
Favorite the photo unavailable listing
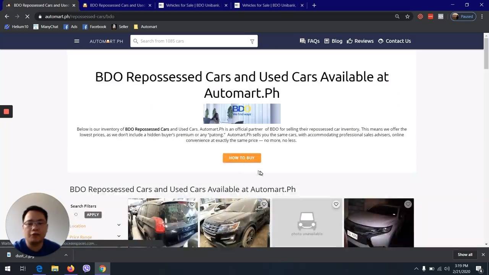click(x=336, y=204)
